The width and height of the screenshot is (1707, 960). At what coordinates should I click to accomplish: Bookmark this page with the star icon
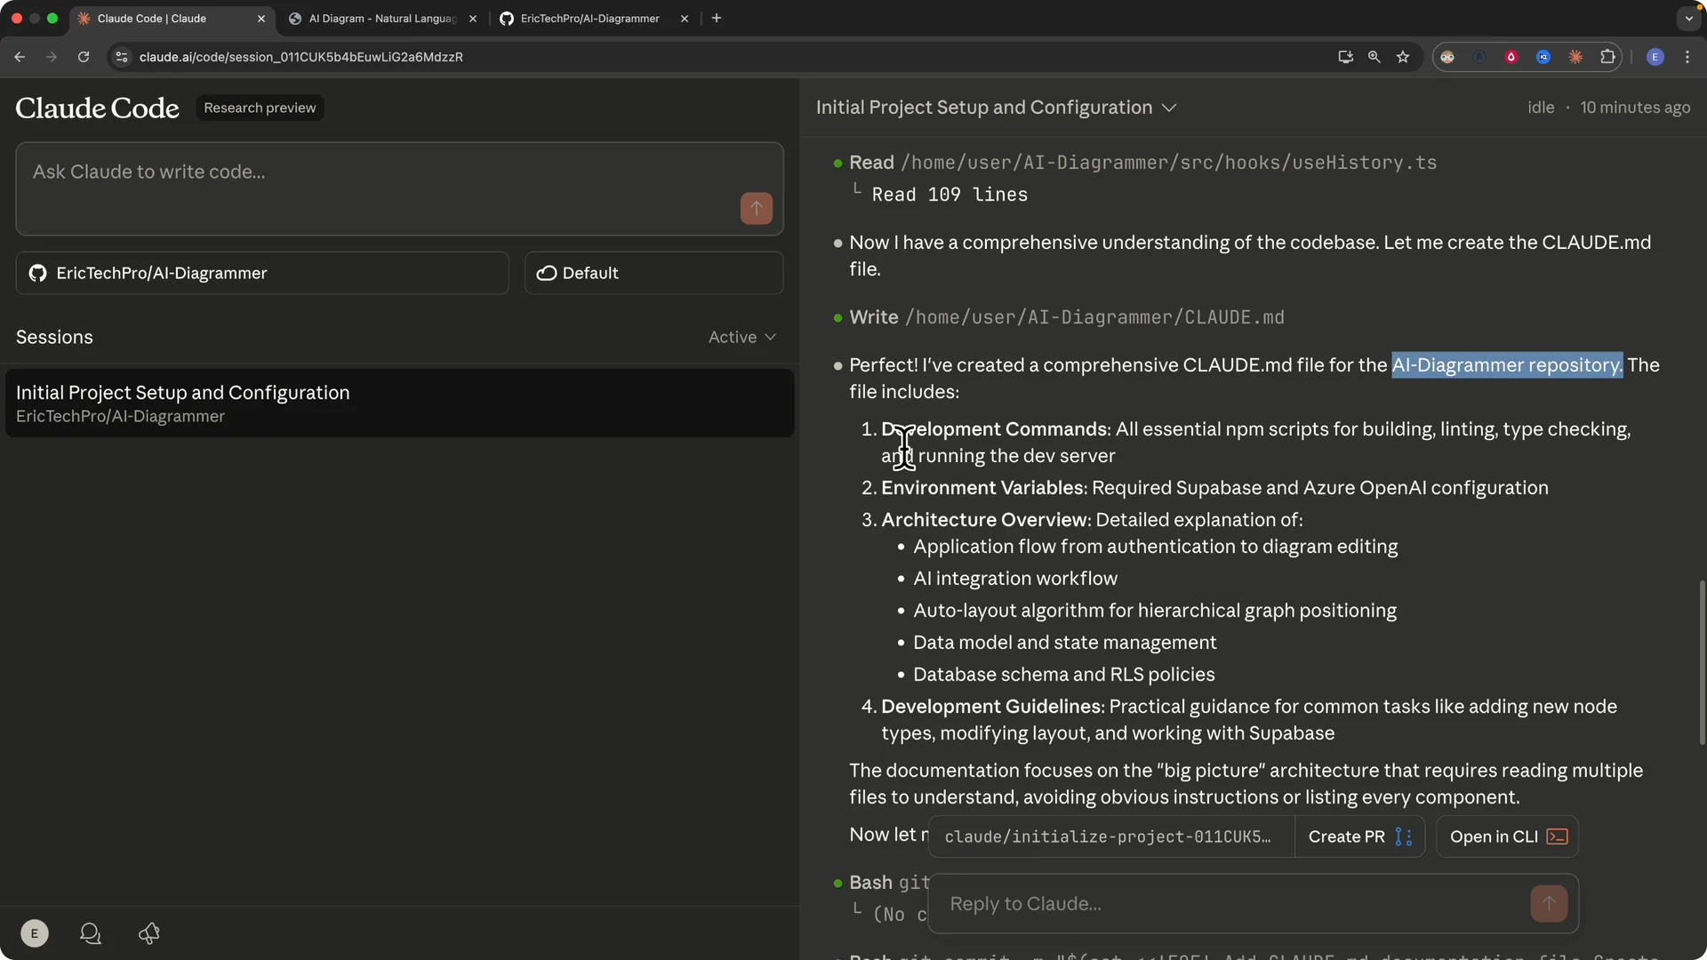pyautogui.click(x=1403, y=57)
